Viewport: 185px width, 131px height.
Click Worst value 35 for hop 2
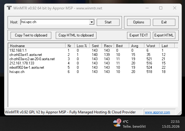coord(148,55)
